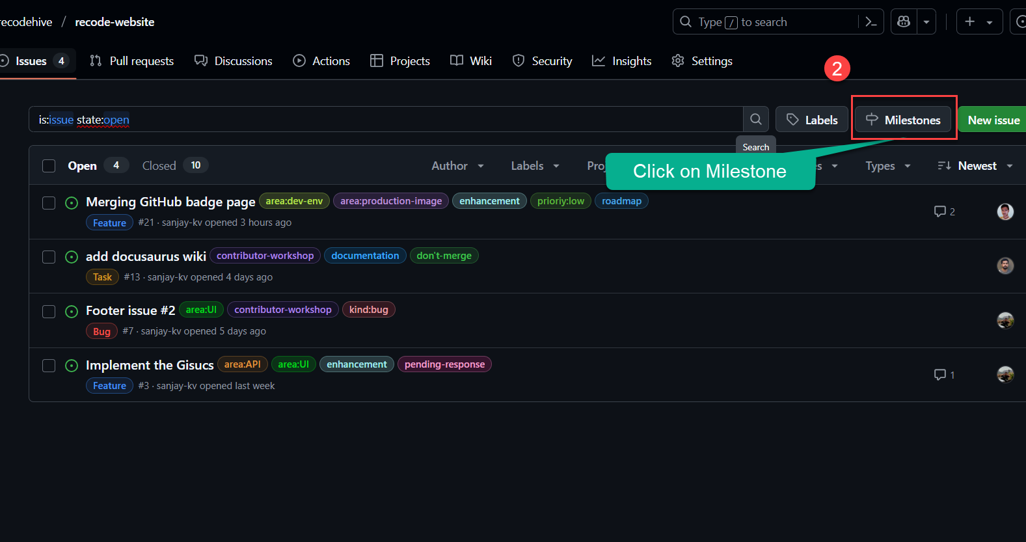Switch to the Pull requests tab
This screenshot has height=542, width=1026.
pos(132,61)
